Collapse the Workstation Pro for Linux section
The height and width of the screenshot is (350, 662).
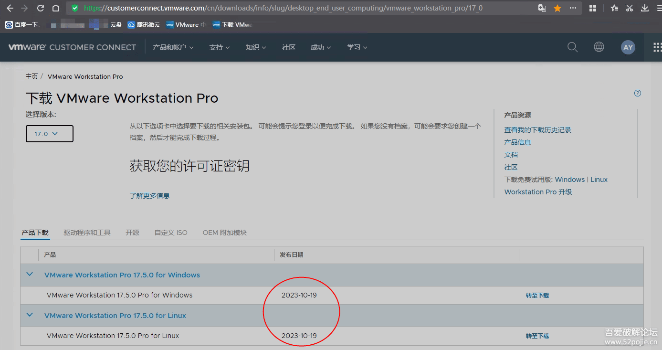point(30,315)
